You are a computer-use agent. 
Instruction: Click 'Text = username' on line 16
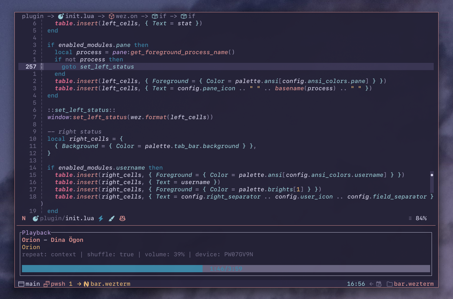click(183, 182)
